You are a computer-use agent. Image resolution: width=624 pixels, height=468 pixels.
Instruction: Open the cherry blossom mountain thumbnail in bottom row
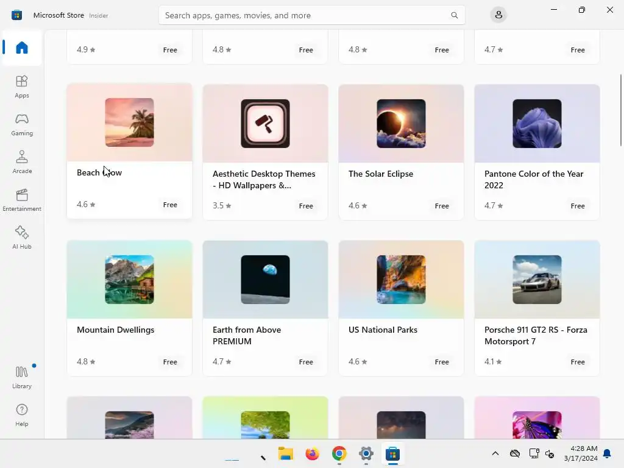pyautogui.click(x=129, y=425)
